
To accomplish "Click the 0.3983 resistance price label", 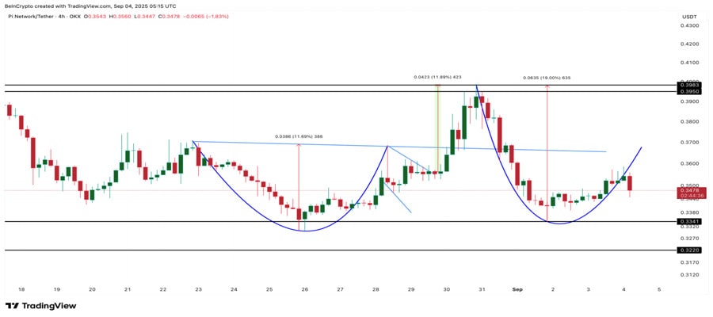I will click(x=690, y=85).
